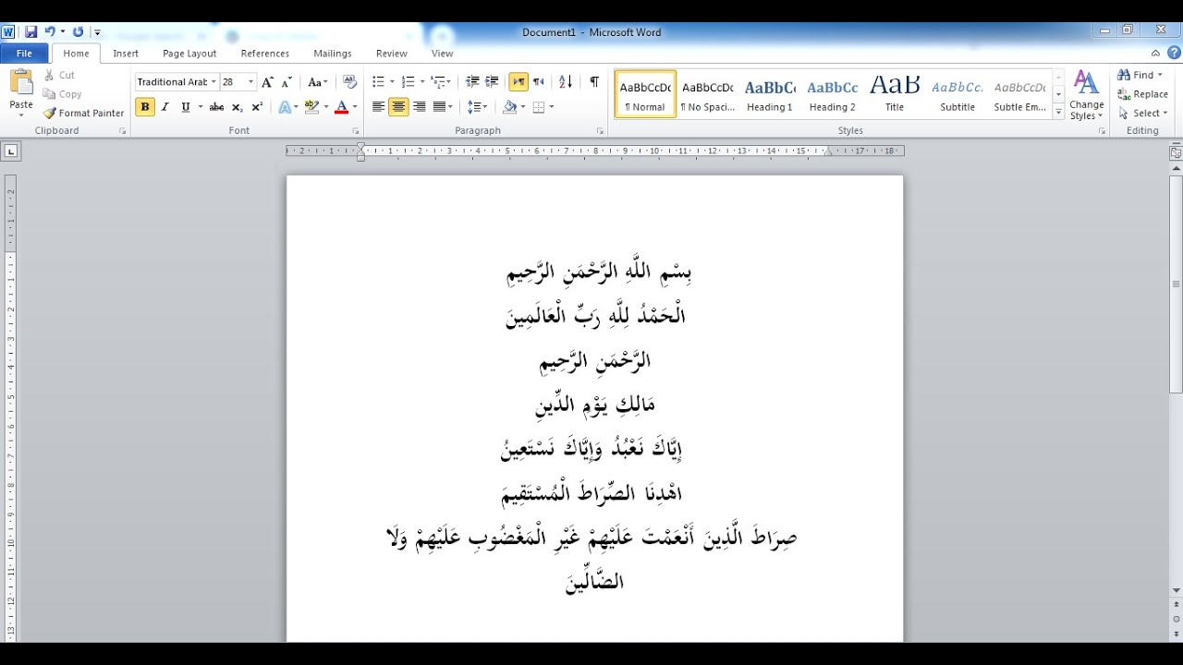Open Microsoft Word Help
The width and height of the screenshot is (1183, 665).
pos(1174,54)
